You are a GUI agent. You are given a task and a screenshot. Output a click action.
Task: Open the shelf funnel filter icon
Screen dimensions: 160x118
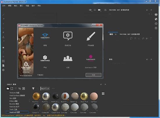point(33,89)
